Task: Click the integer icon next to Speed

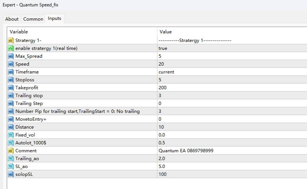Action: (11, 64)
